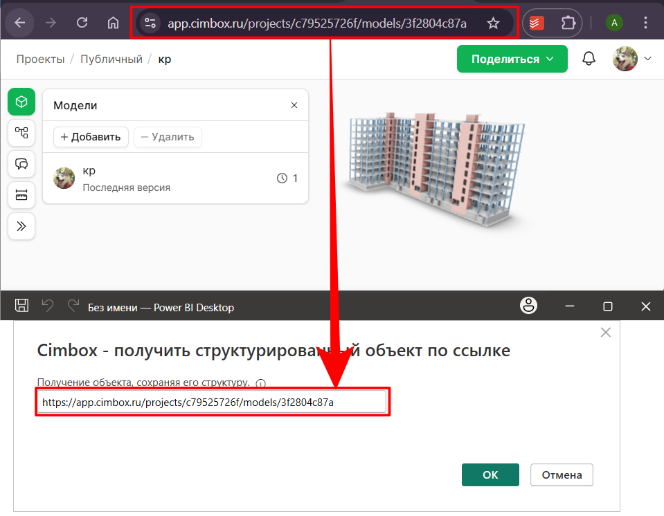Click the кр model author avatar
This screenshot has height=516, width=664.
click(x=64, y=178)
